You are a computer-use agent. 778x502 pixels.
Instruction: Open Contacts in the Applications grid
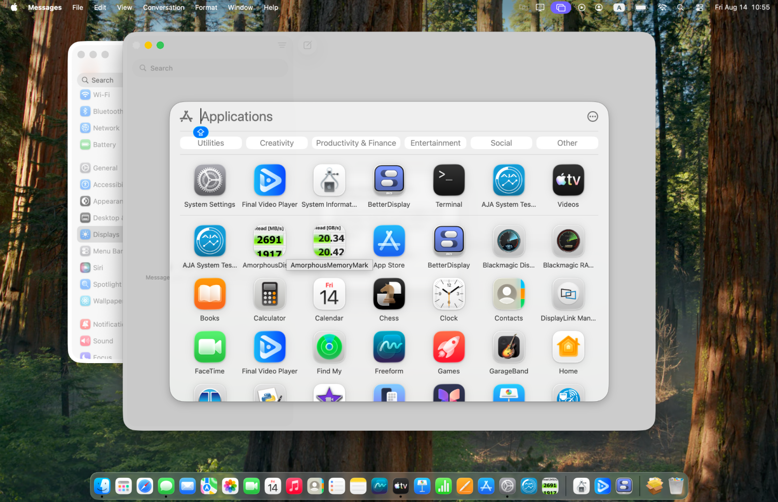[x=509, y=294]
